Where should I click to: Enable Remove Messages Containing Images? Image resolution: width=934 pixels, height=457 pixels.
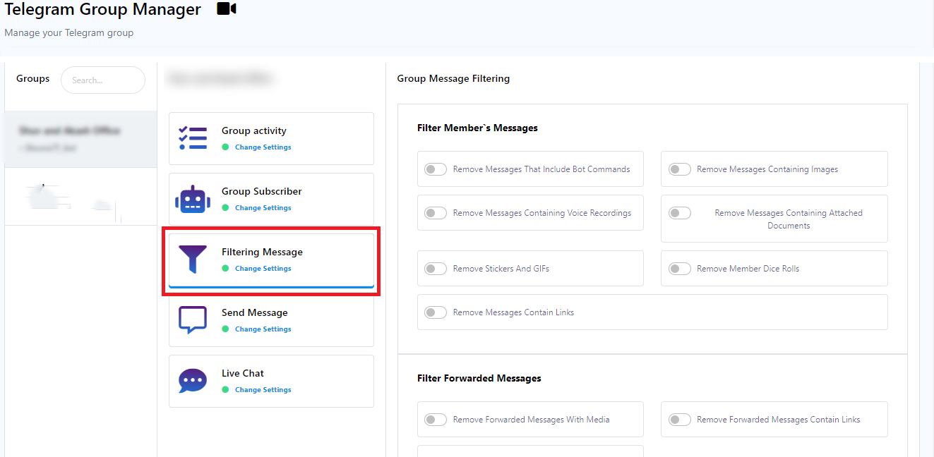pos(680,169)
